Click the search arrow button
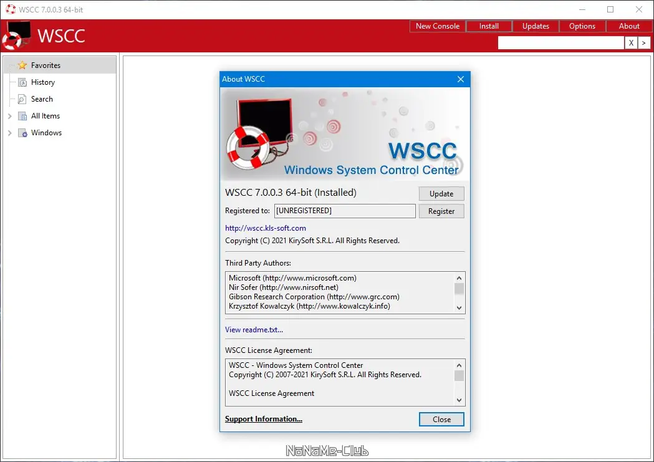Image resolution: width=654 pixels, height=462 pixels. (644, 42)
